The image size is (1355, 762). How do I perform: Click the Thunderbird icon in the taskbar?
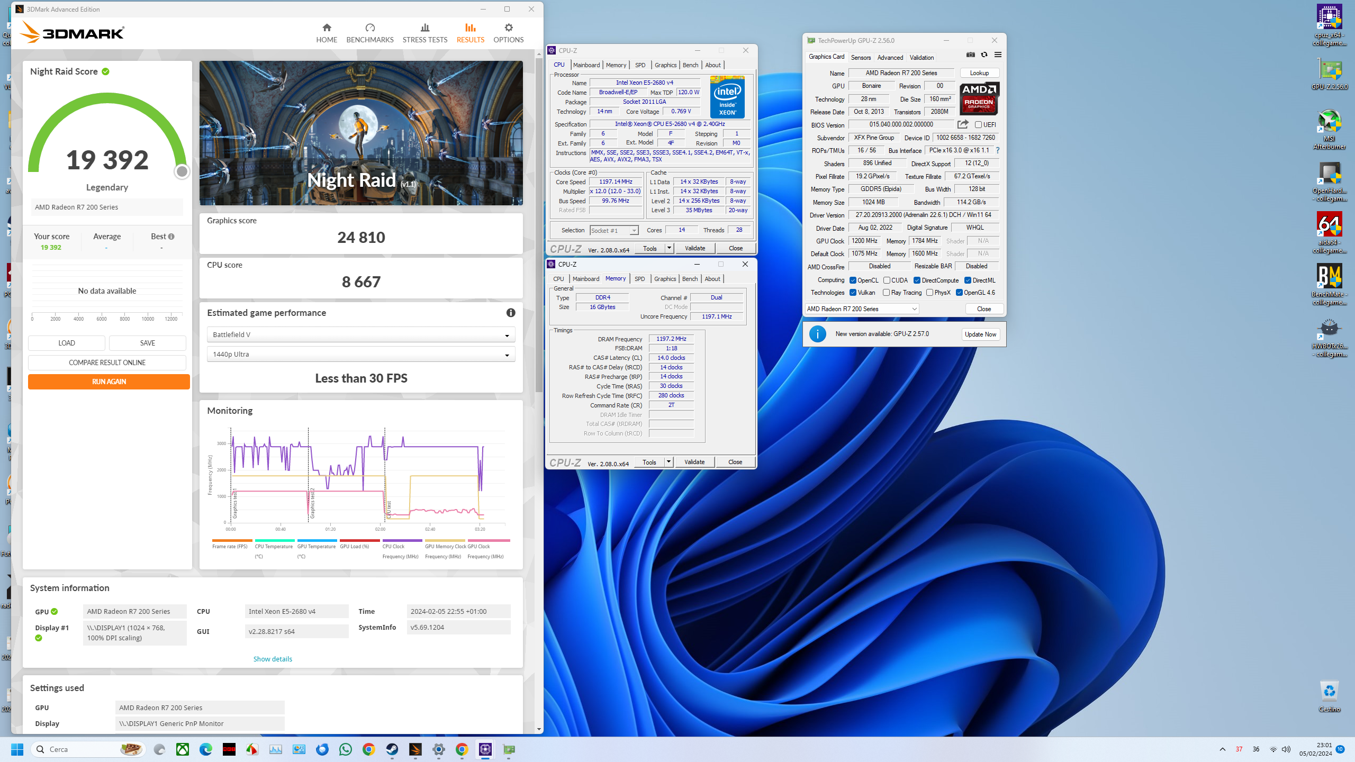322,749
